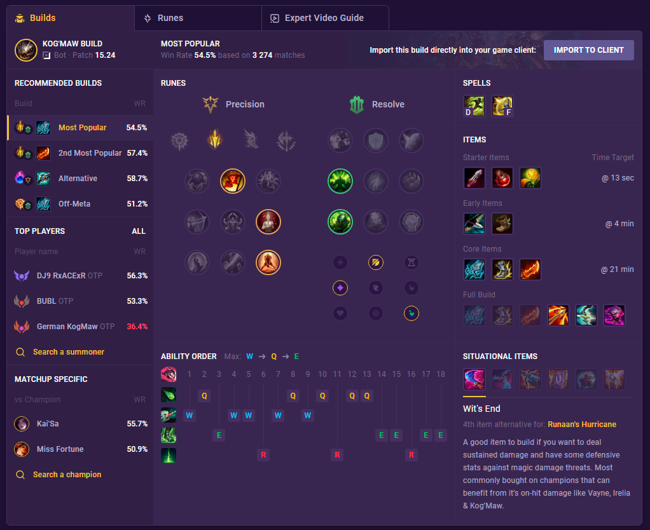Click Search a champion link
This screenshot has height=530, width=650.
67,475
